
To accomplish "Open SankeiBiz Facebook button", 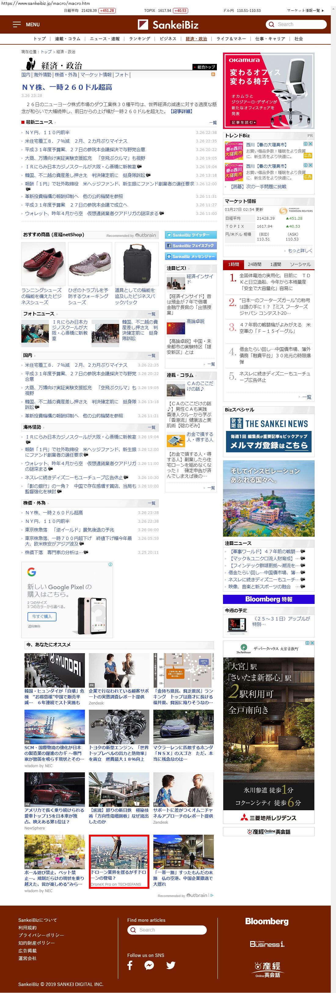I will [x=191, y=245].
